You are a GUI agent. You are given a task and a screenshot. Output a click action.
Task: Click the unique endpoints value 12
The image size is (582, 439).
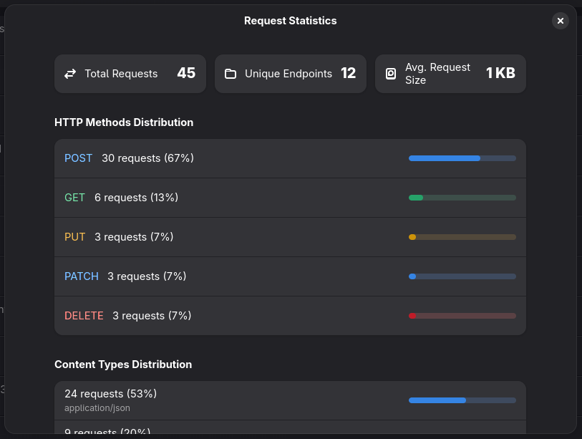349,73
